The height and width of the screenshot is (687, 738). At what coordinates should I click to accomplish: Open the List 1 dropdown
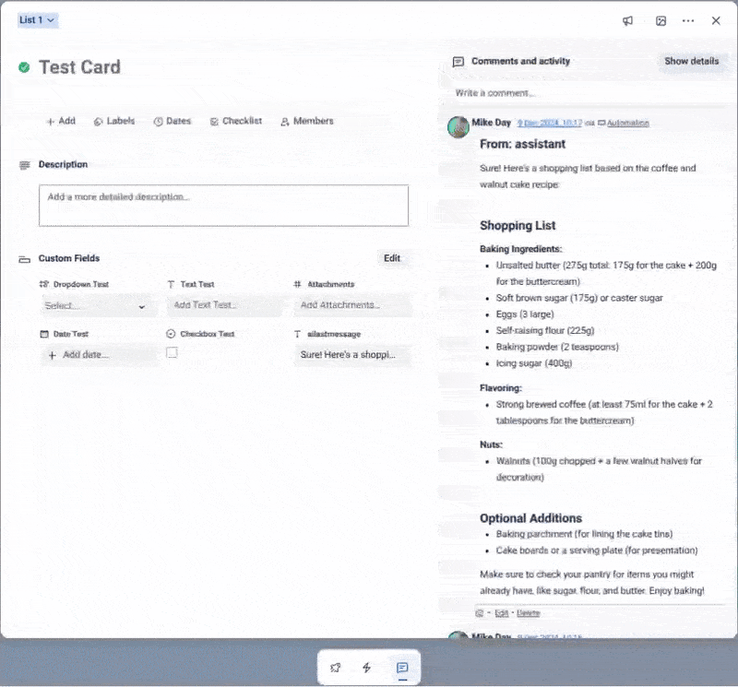(38, 20)
